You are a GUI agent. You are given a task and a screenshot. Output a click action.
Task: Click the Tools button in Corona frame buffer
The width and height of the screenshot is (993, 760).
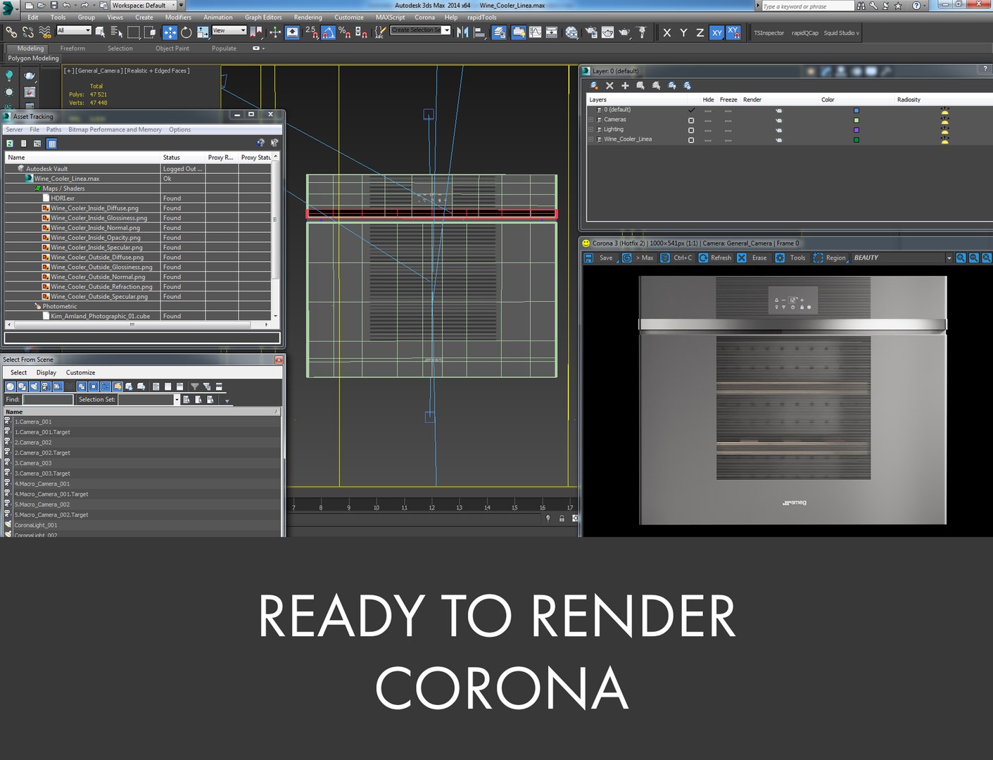(x=790, y=258)
